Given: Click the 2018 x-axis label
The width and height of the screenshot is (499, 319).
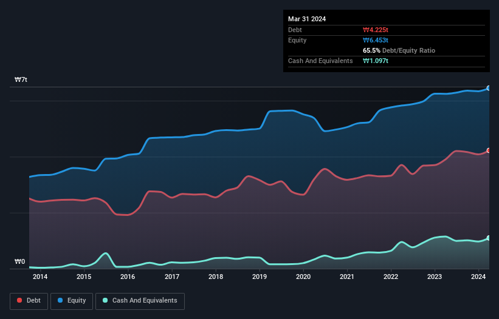Looking at the screenshot, I should pyautogui.click(x=216, y=277).
